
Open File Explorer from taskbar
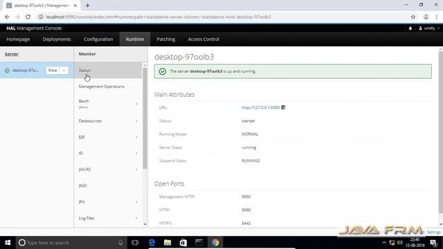[168, 243]
